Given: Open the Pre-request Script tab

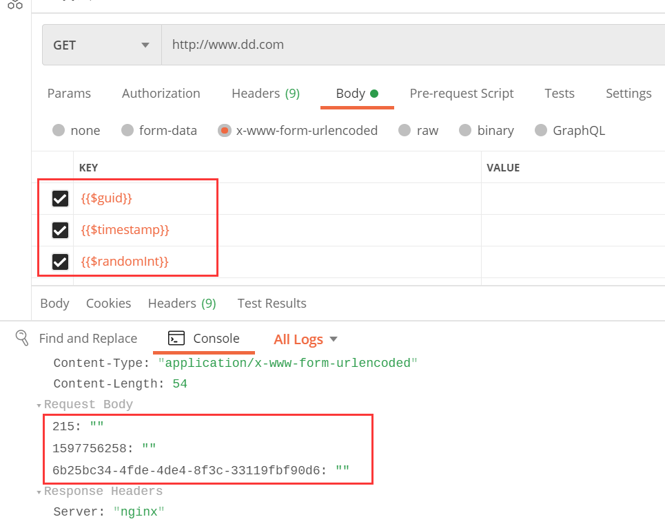Looking at the screenshot, I should [x=462, y=93].
